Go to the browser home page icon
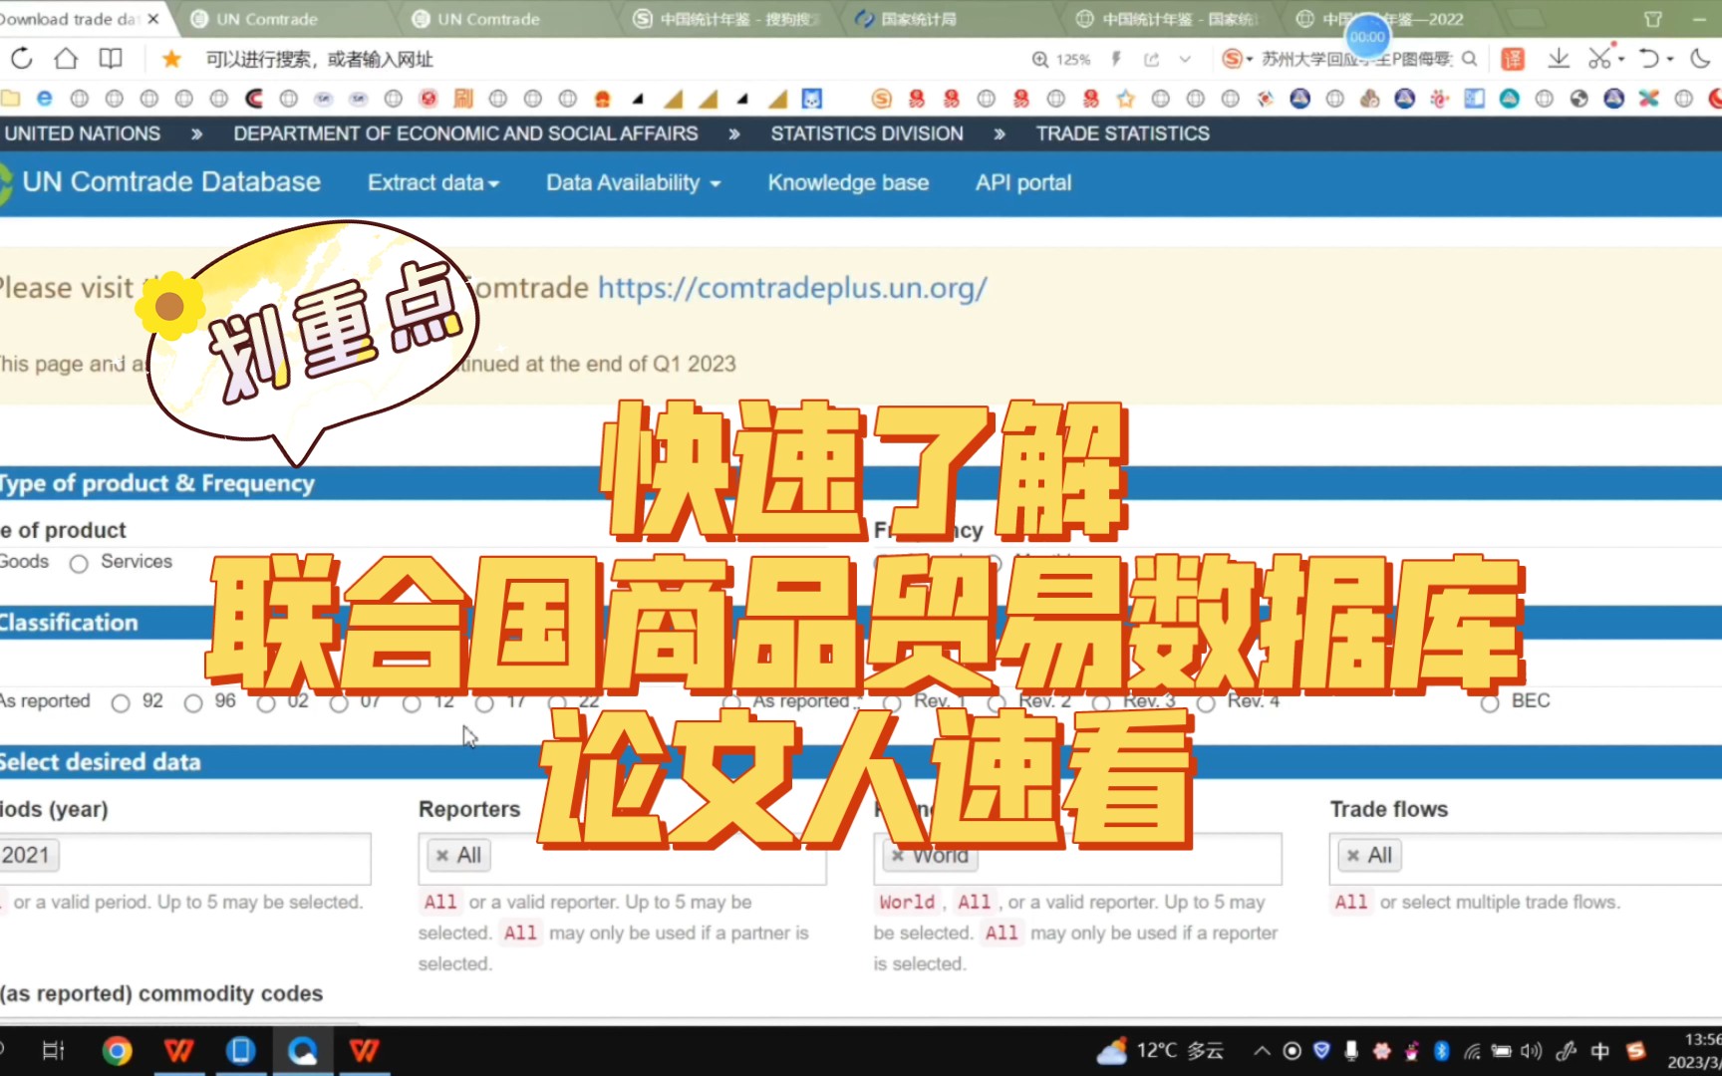Screen dimensions: 1722x1076 coord(66,59)
